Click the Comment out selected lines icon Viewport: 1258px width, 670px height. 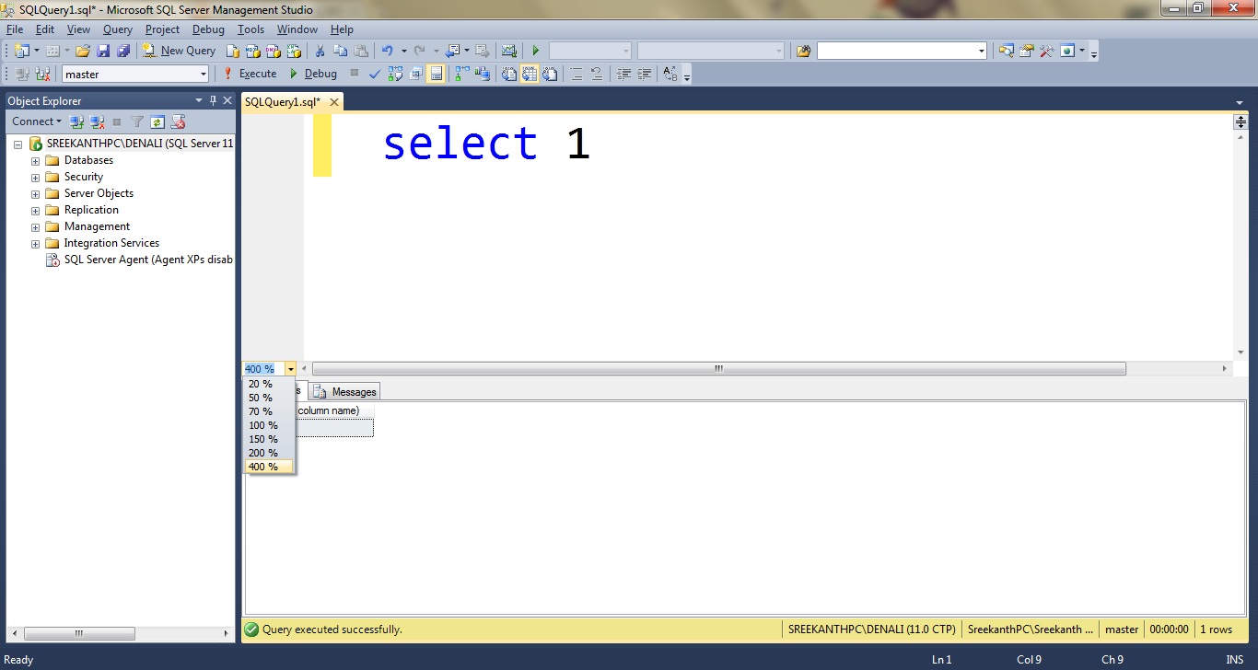pos(576,74)
